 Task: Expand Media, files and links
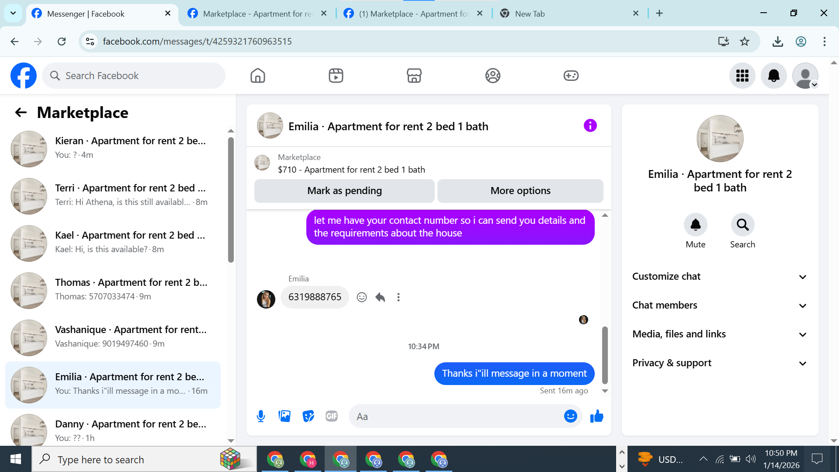tap(720, 334)
